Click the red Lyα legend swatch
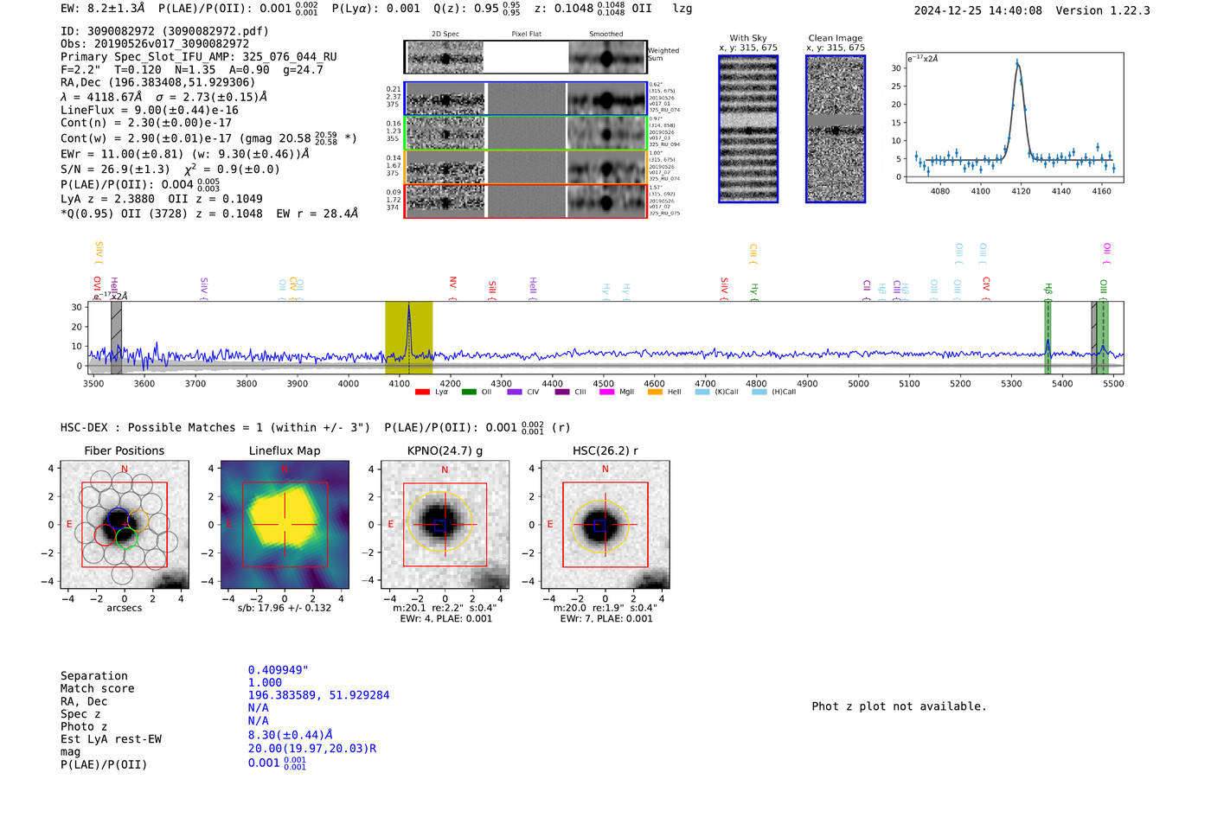Viewport: 1211px width, 824px height. coord(422,392)
